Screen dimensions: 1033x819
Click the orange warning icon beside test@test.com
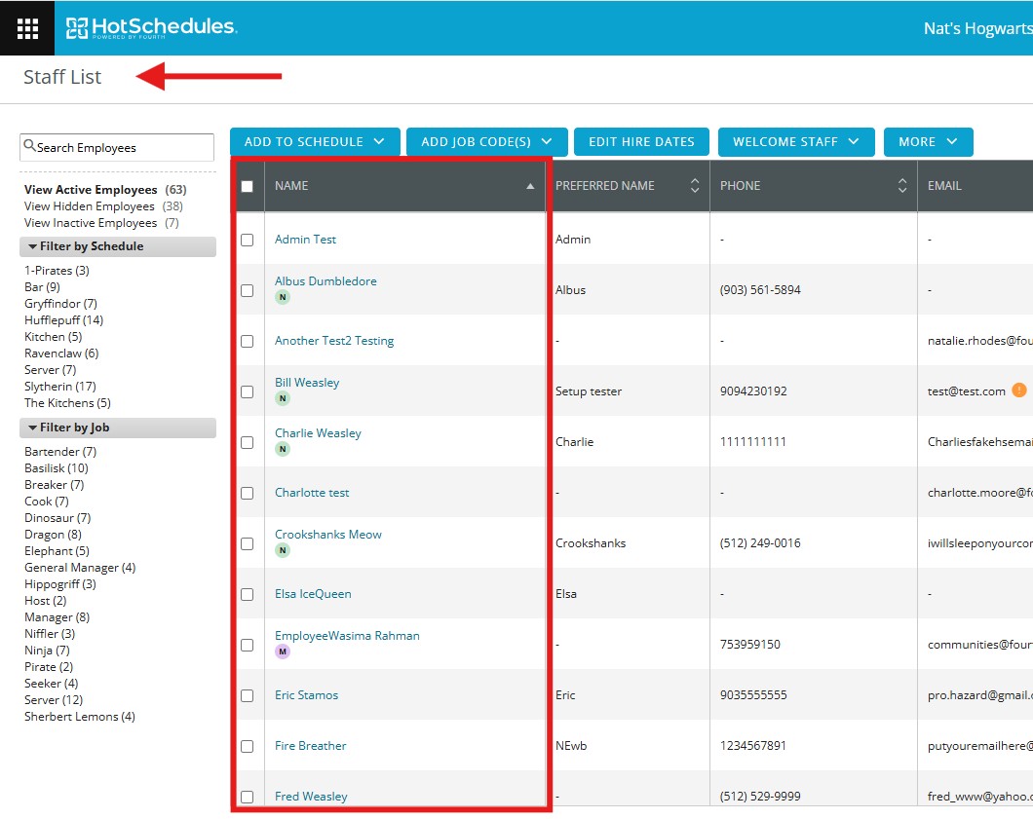1018,391
